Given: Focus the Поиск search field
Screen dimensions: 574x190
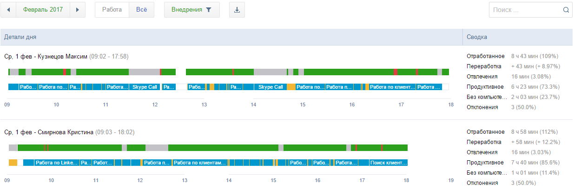Looking at the screenshot, I should tap(525, 10).
